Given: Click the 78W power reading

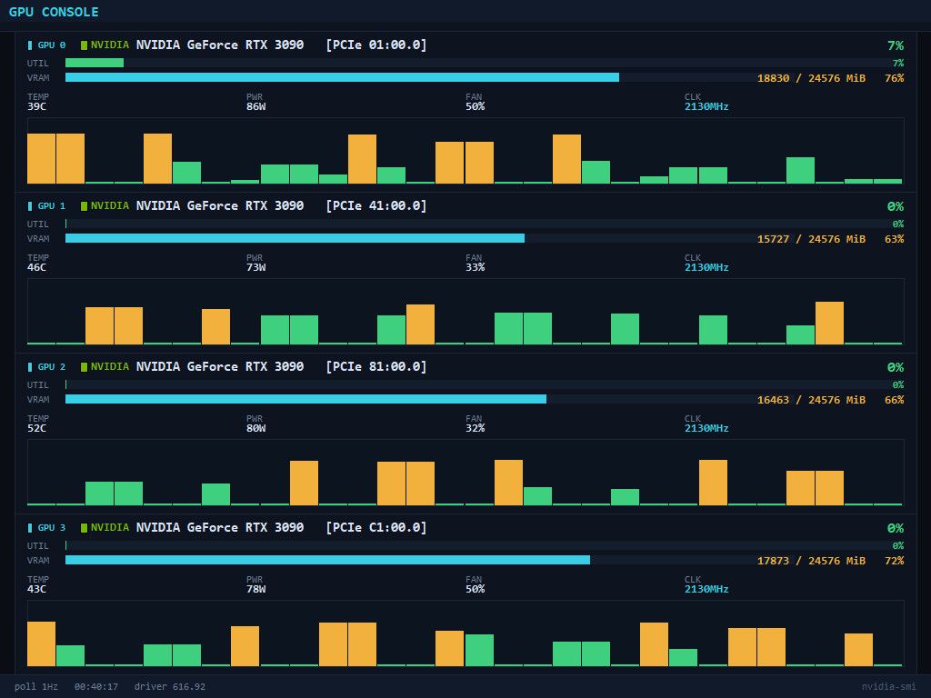Looking at the screenshot, I should (x=255, y=589).
